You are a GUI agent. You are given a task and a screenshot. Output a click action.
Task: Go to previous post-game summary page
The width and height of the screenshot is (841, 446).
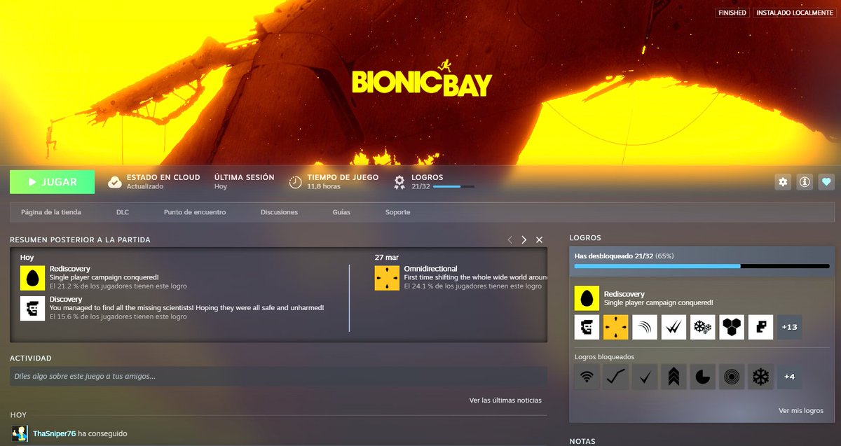click(510, 240)
